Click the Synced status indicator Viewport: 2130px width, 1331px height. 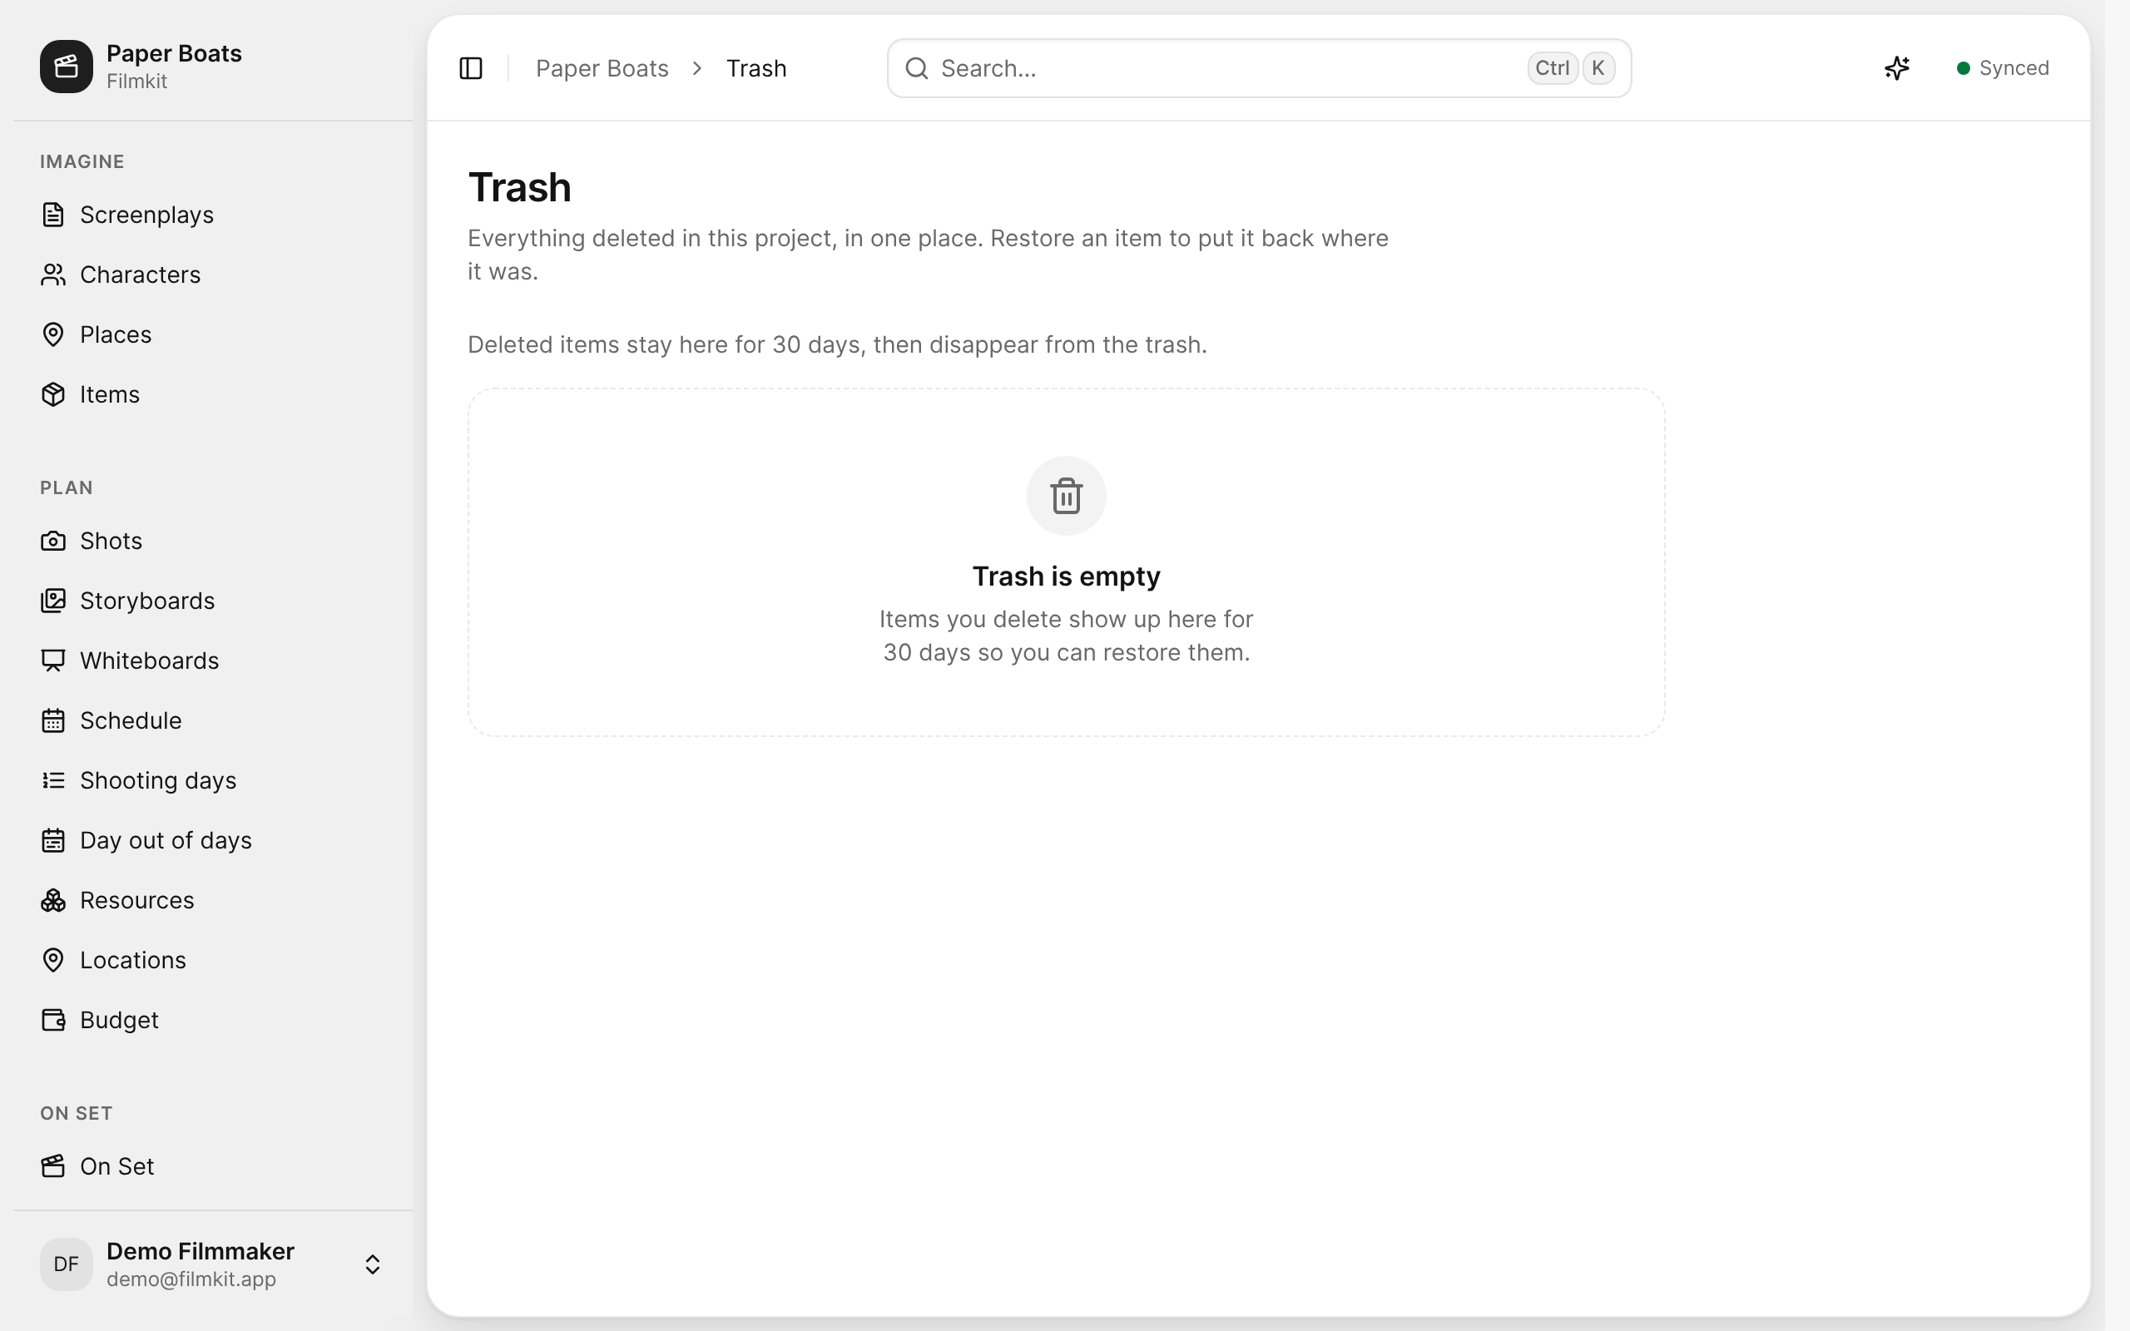coord(2003,67)
